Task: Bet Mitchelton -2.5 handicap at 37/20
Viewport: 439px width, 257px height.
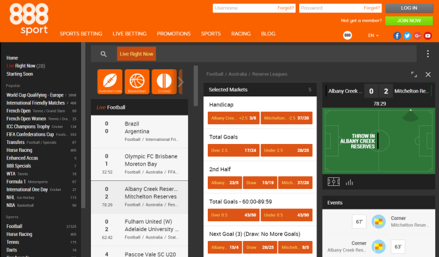Action: pyautogui.click(x=286, y=118)
